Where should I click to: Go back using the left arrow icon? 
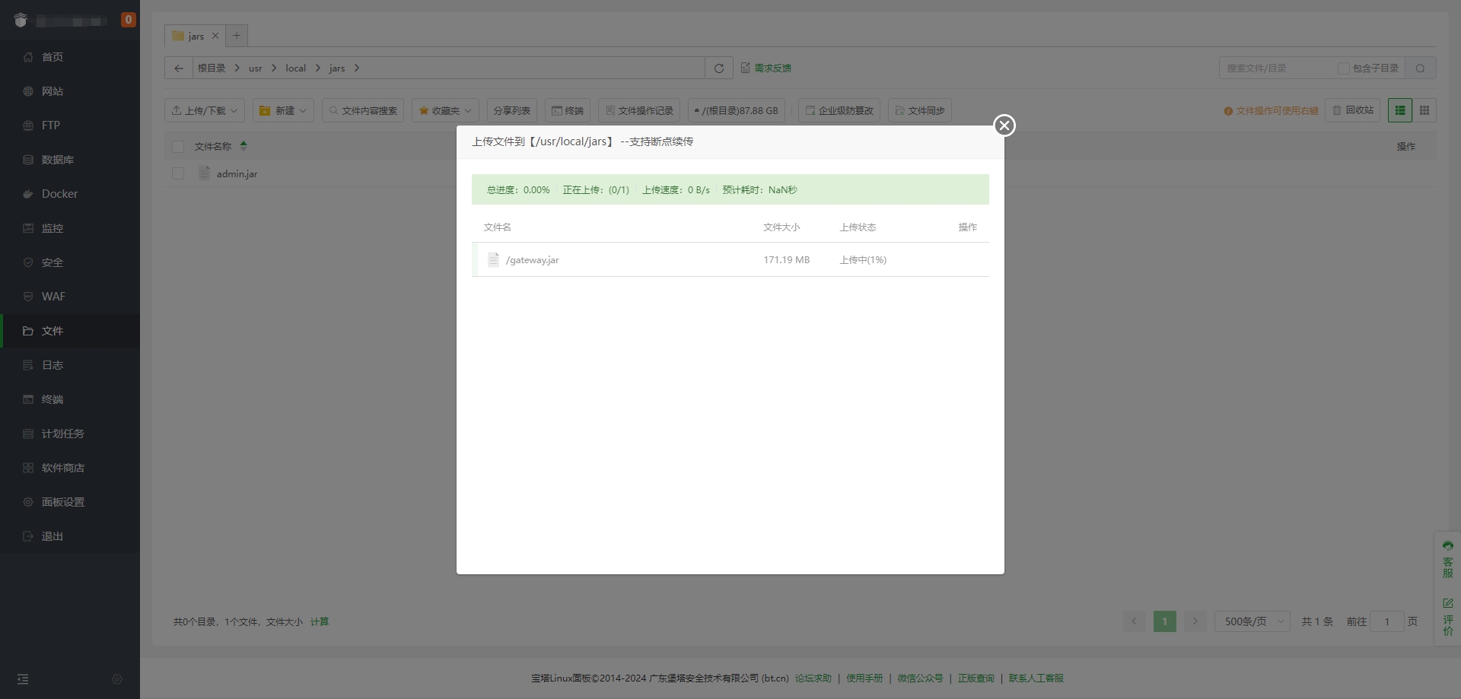click(179, 68)
